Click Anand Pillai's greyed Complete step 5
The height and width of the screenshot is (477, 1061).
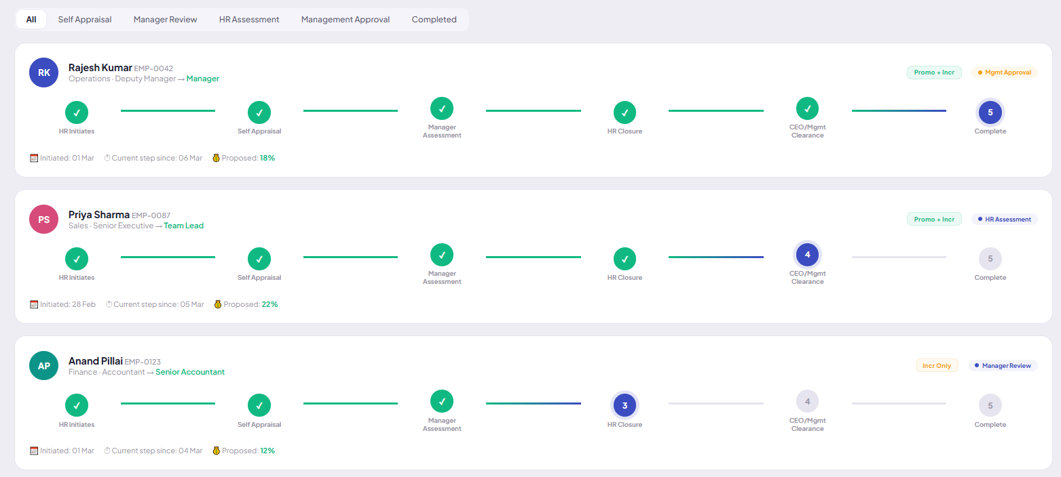(x=990, y=405)
